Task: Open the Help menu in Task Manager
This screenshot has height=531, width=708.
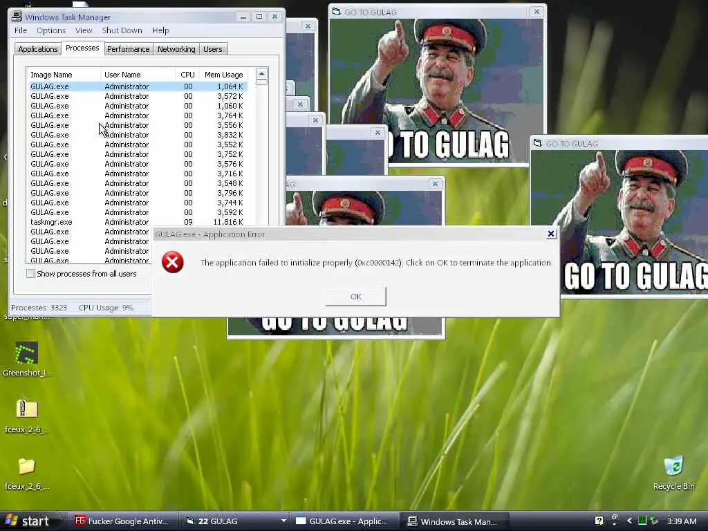Action: coord(160,30)
